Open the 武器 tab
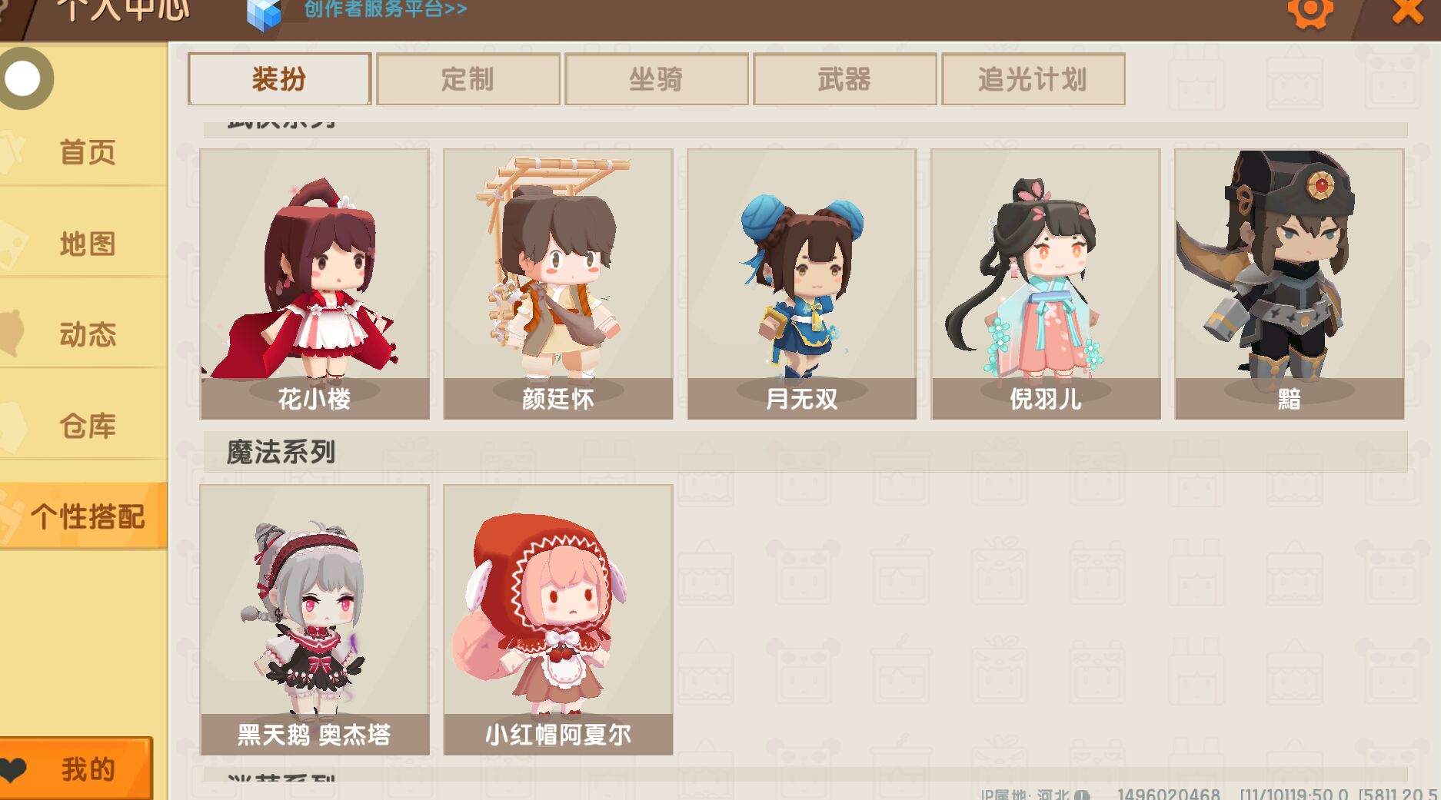 [844, 79]
